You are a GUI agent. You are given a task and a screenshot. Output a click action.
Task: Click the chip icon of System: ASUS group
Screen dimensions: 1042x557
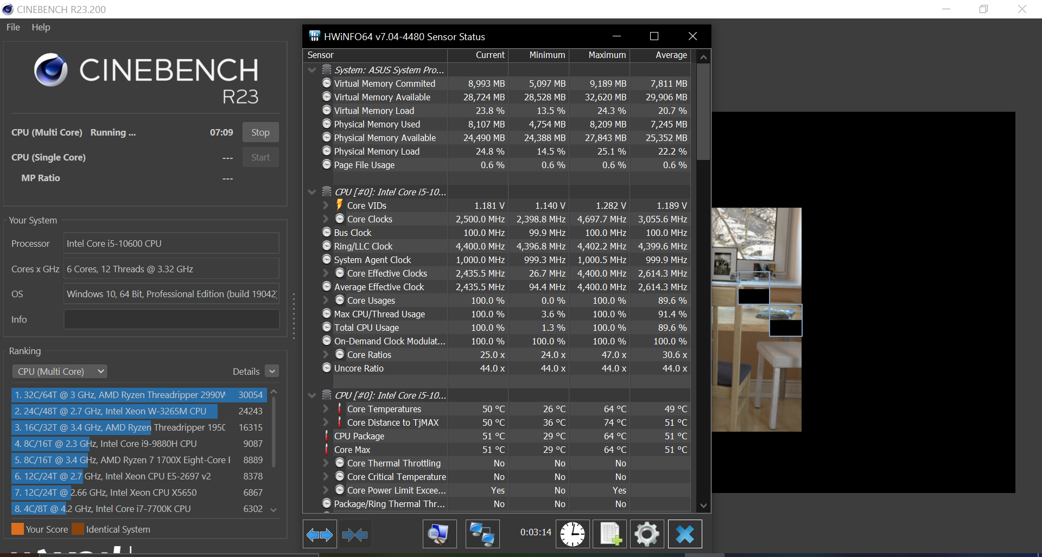(327, 69)
